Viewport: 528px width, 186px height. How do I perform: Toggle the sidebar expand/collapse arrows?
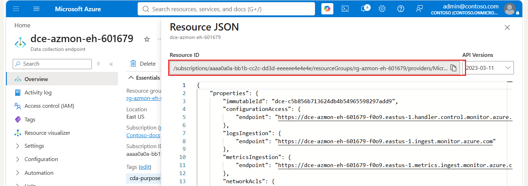click(99, 64)
